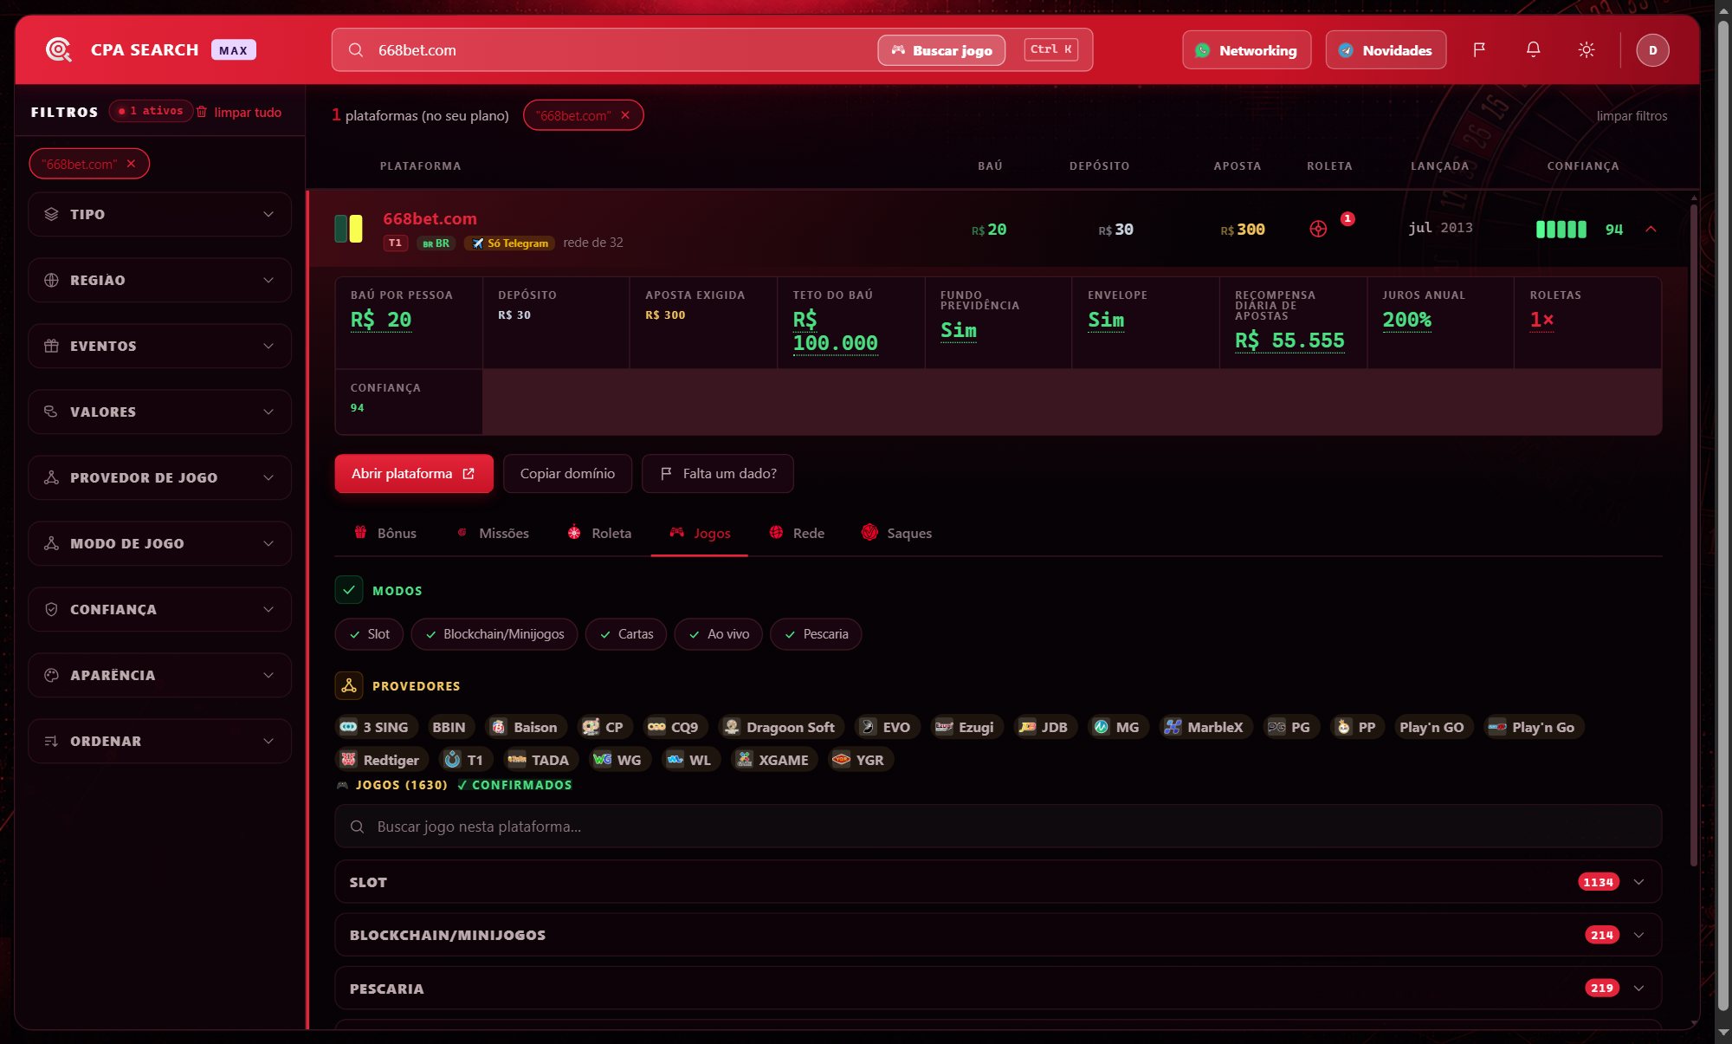Open the notifications bell
Image resolution: width=1732 pixels, height=1044 pixels.
click(x=1533, y=50)
